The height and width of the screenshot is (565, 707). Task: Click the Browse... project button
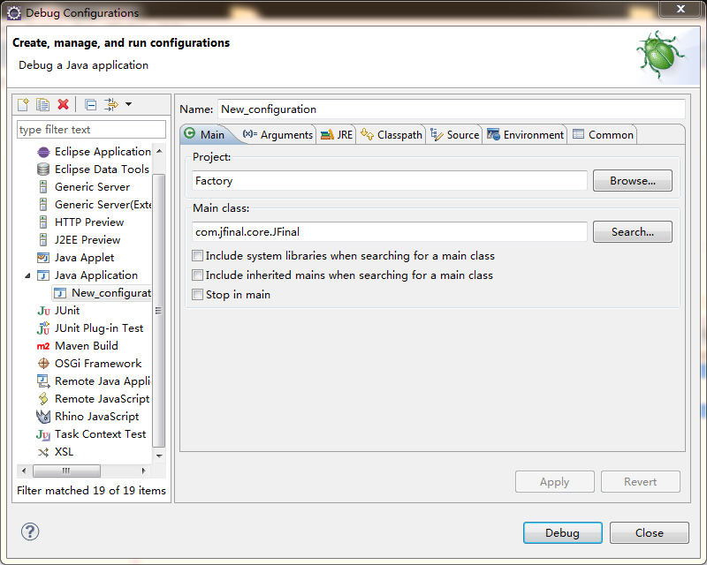pyautogui.click(x=633, y=181)
